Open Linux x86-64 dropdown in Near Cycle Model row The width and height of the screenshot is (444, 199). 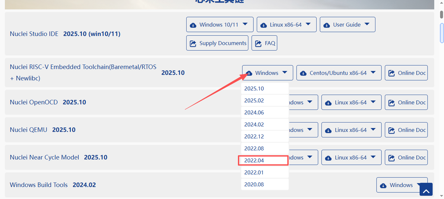click(351, 157)
